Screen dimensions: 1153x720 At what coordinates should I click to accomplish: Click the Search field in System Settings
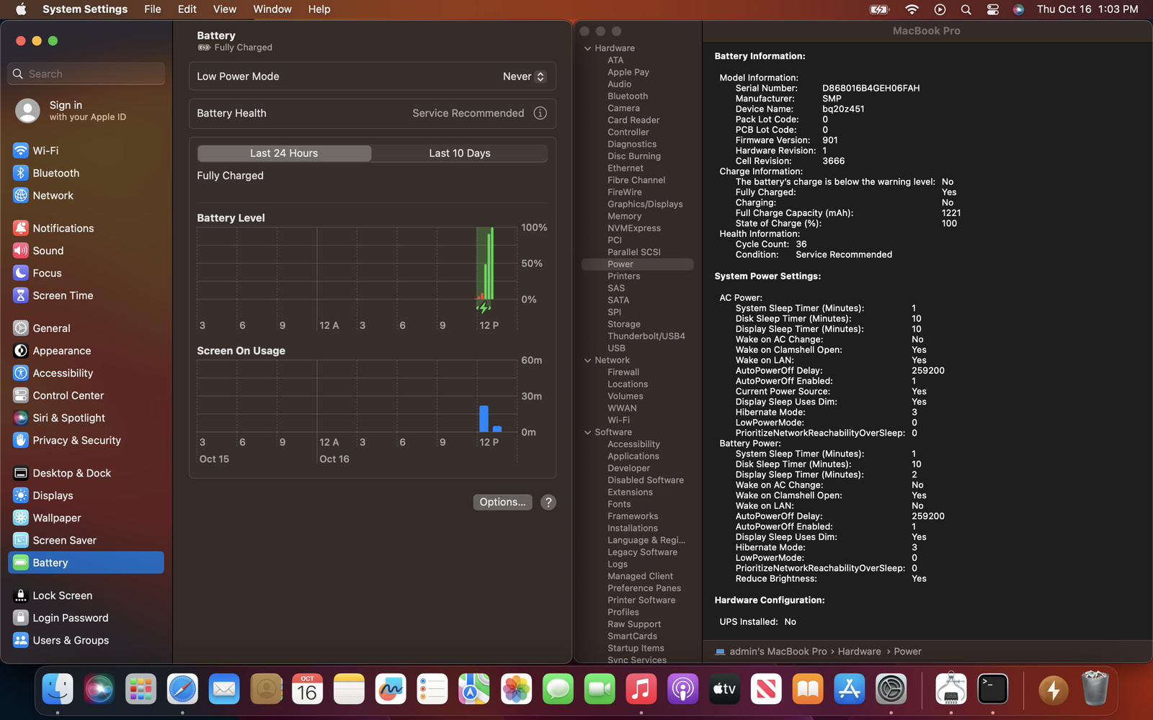click(86, 74)
